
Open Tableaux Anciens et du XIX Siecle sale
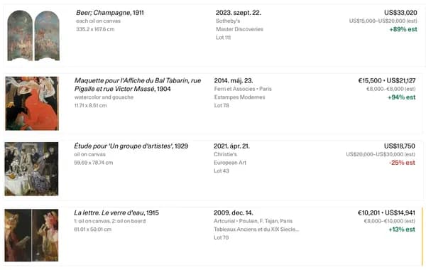(x=256, y=229)
